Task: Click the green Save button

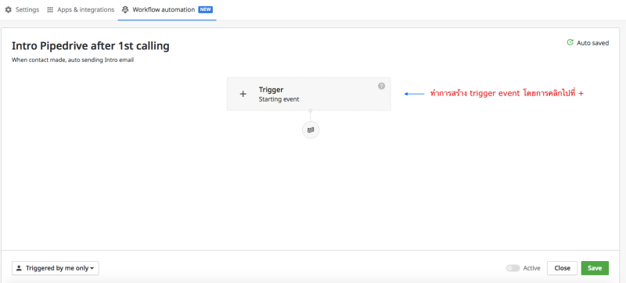Action: tap(595, 268)
